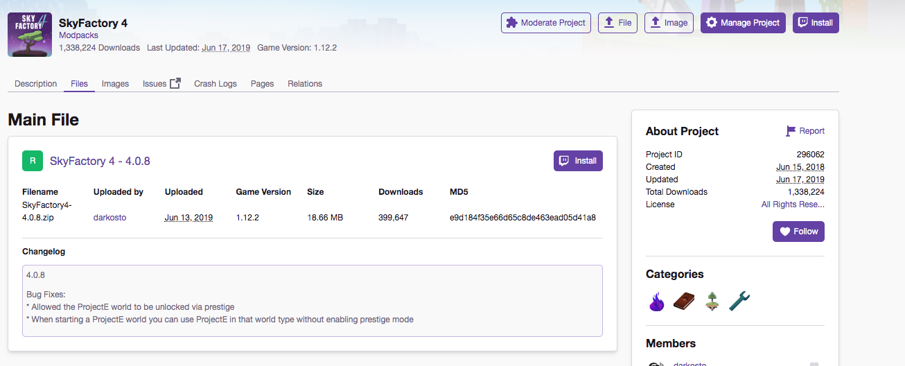
Task: Open the SkyFactory 4 - 4.0.8 file link
Action: tap(100, 161)
